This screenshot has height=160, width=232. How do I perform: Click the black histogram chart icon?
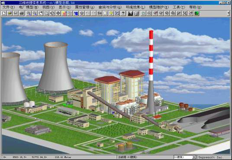coord(130,13)
